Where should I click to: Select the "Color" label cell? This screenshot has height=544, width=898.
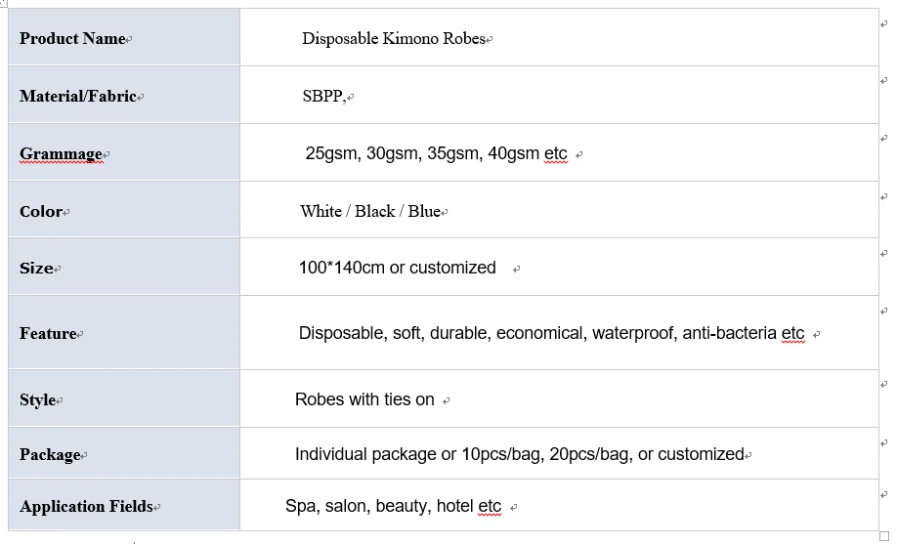[41, 212]
